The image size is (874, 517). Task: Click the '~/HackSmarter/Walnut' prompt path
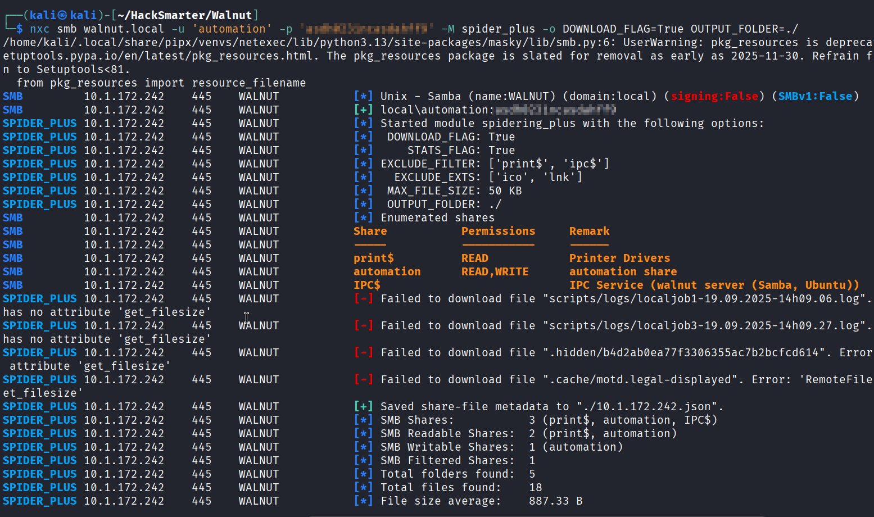(185, 15)
